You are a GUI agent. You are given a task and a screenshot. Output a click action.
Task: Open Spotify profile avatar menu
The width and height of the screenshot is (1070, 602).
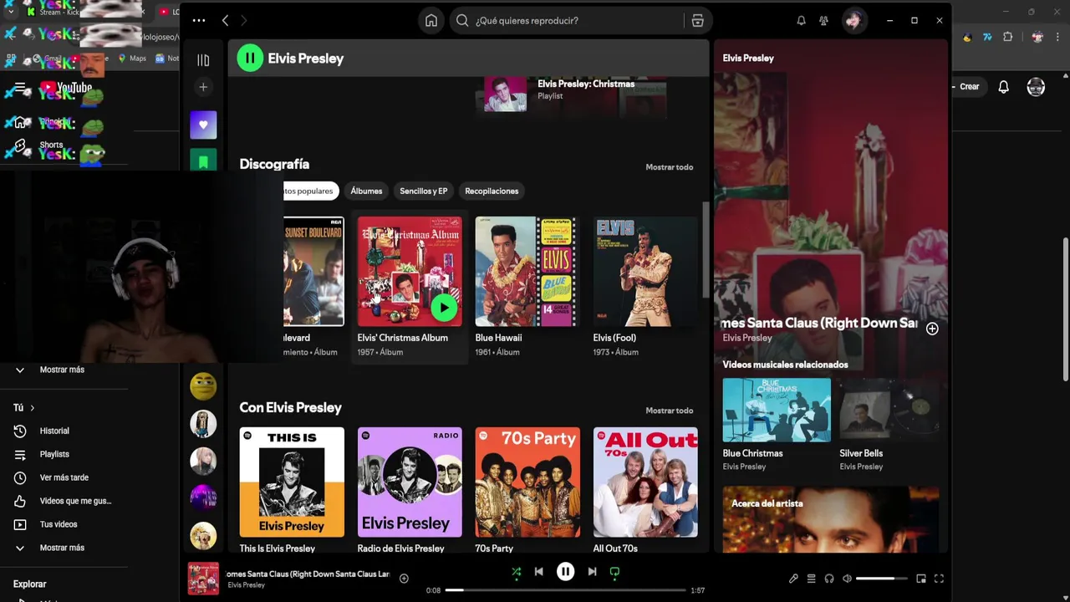853,21
